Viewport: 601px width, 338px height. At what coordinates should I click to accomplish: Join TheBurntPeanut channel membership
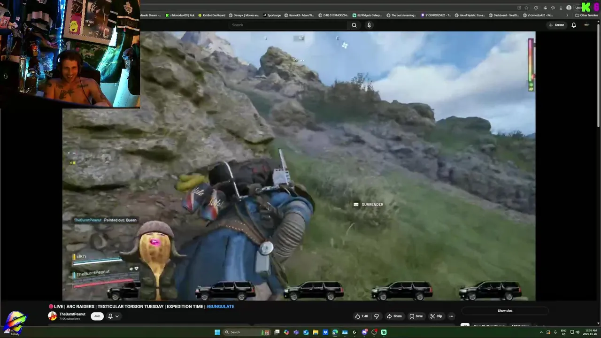(97, 316)
